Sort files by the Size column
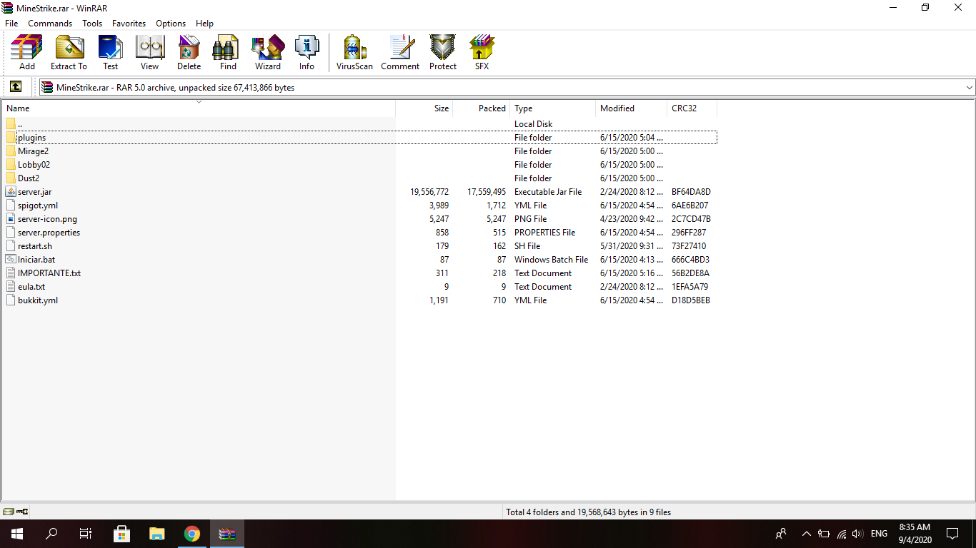The width and height of the screenshot is (976, 548). [x=424, y=108]
